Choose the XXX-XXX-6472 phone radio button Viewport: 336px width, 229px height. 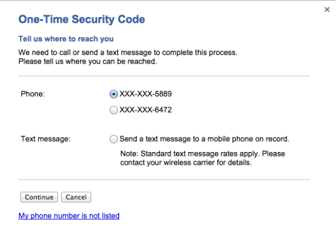(x=114, y=110)
